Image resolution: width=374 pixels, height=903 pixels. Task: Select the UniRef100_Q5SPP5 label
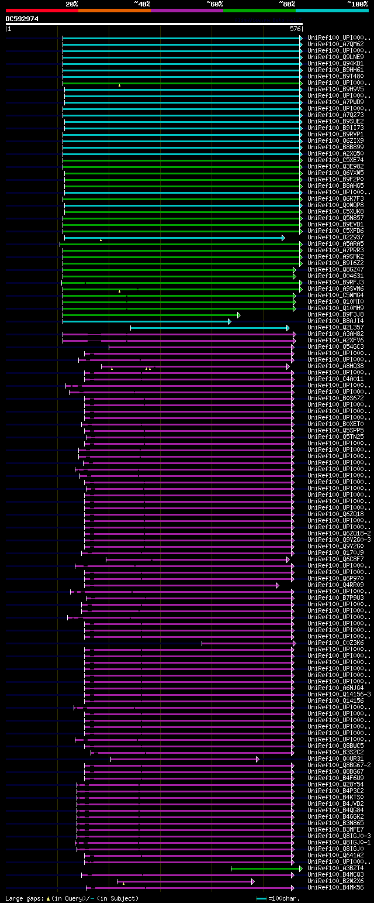[x=335, y=430]
